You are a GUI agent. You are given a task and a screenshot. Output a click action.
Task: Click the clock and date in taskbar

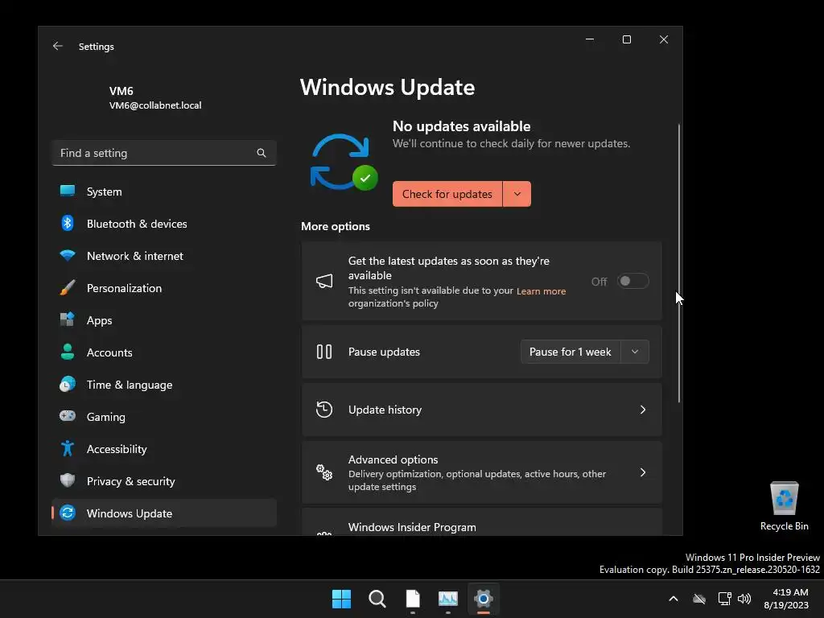point(786,599)
